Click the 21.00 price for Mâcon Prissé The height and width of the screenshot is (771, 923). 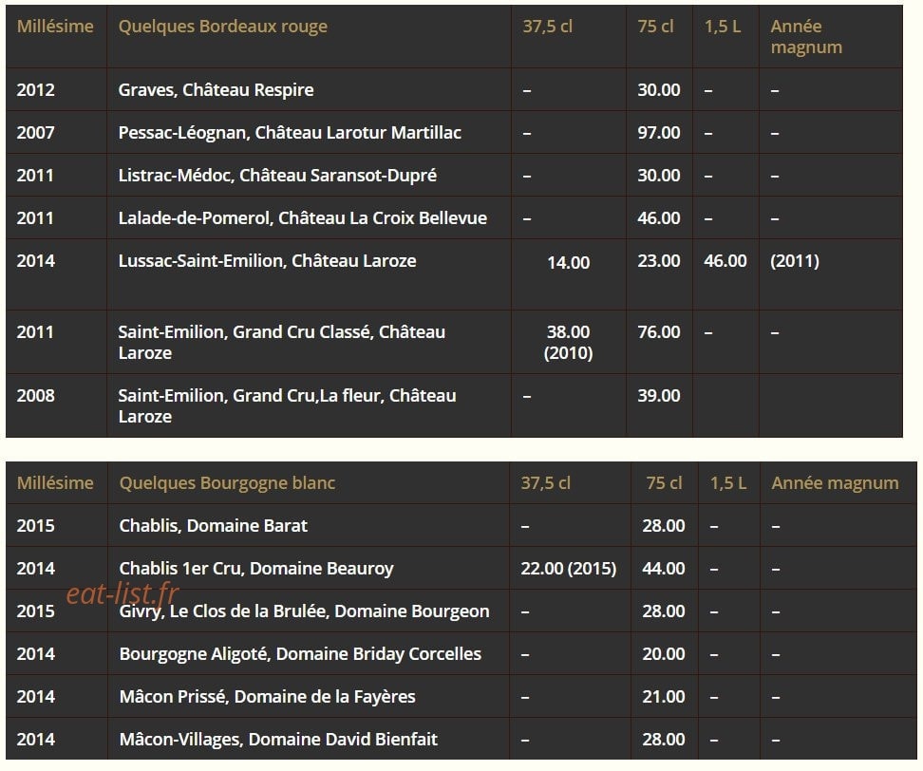click(664, 697)
